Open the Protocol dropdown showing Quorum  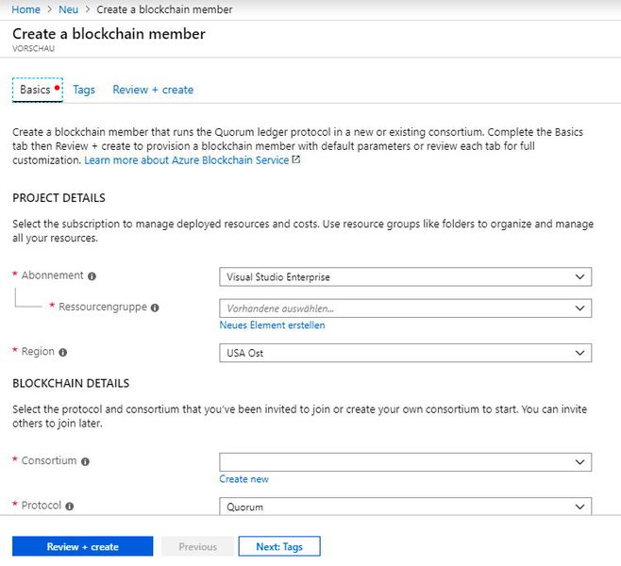click(405, 507)
